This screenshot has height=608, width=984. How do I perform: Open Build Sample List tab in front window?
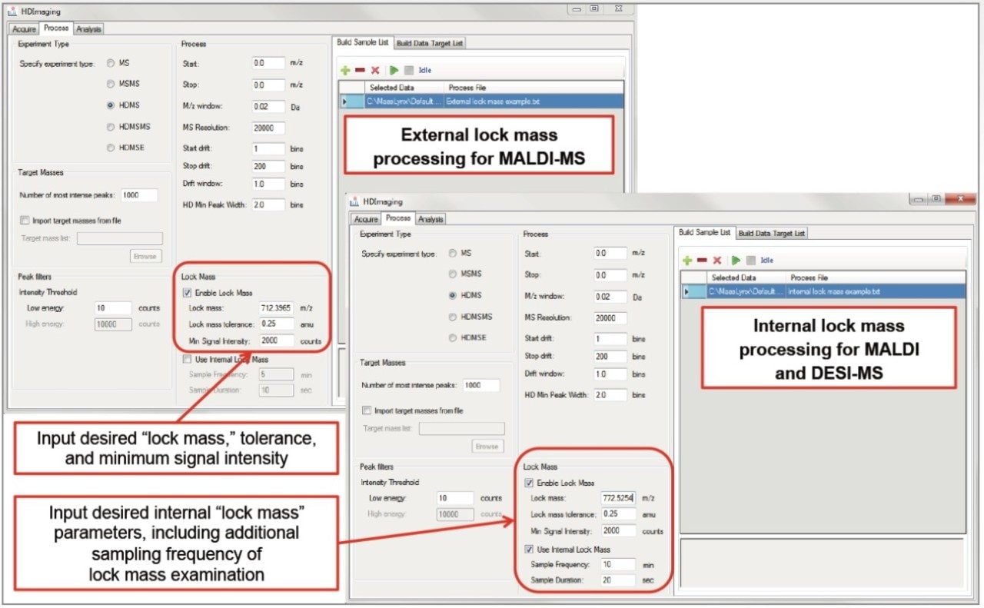coord(704,232)
